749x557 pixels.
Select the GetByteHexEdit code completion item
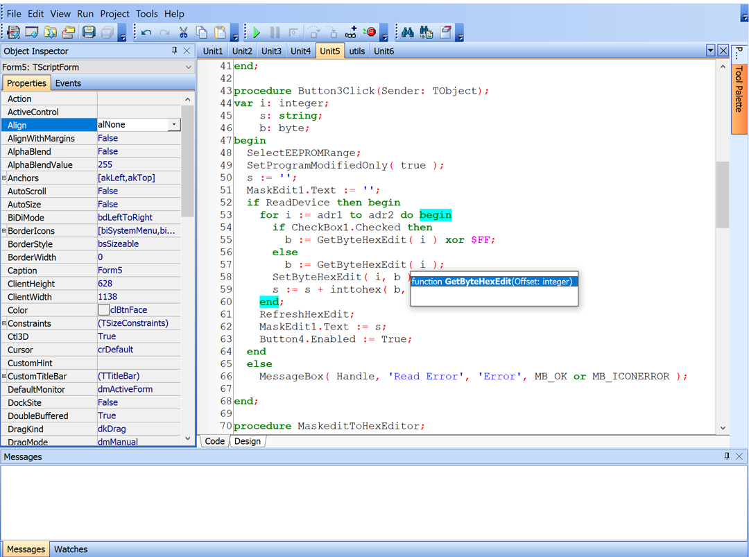tap(494, 282)
